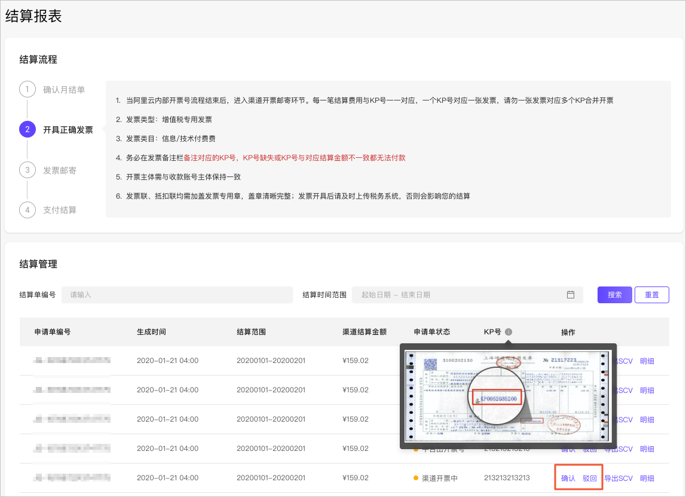Click the invoice sample image in the popover
The width and height of the screenshot is (686, 497).
click(x=508, y=397)
